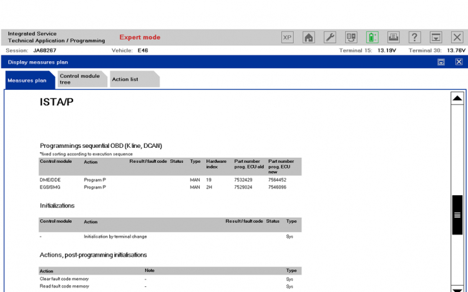Click MAN type in the EGS/SMG row

point(195,187)
